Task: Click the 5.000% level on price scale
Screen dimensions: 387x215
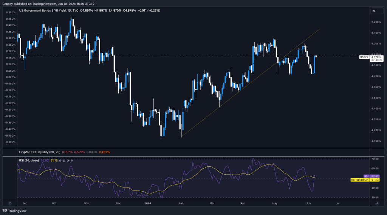Action: (376, 44)
